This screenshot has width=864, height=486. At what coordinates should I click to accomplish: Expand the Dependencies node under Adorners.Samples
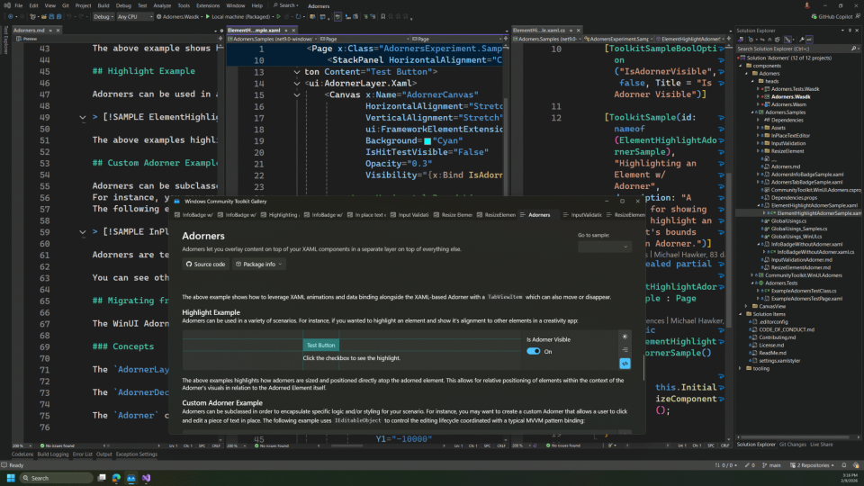coord(759,120)
